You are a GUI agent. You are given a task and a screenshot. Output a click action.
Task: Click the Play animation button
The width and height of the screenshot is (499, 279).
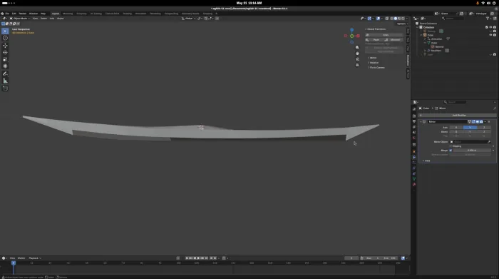coord(199,258)
